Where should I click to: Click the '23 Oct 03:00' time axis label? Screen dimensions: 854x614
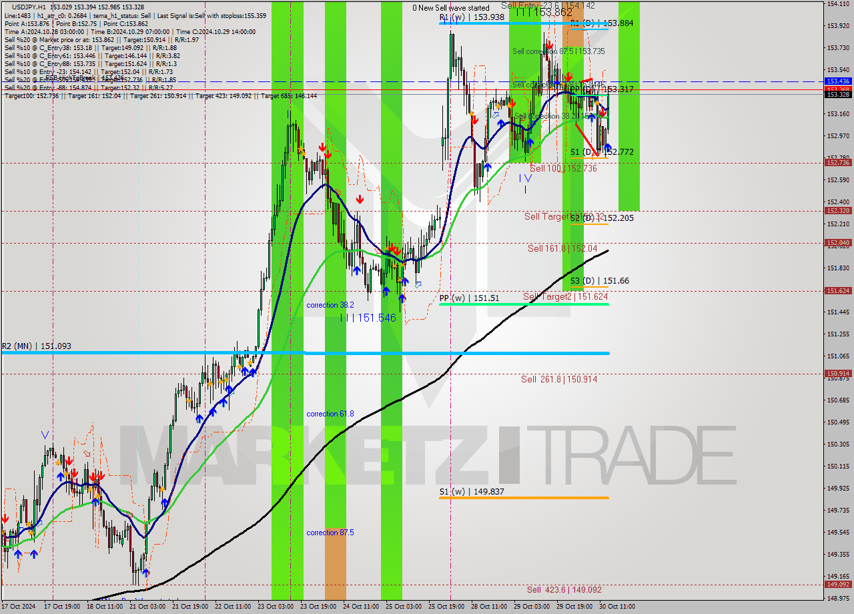click(276, 607)
